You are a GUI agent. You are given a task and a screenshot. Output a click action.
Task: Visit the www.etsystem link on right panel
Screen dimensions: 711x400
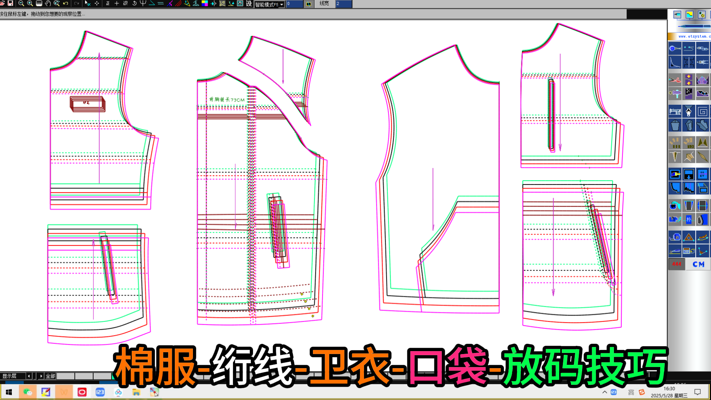693,37
